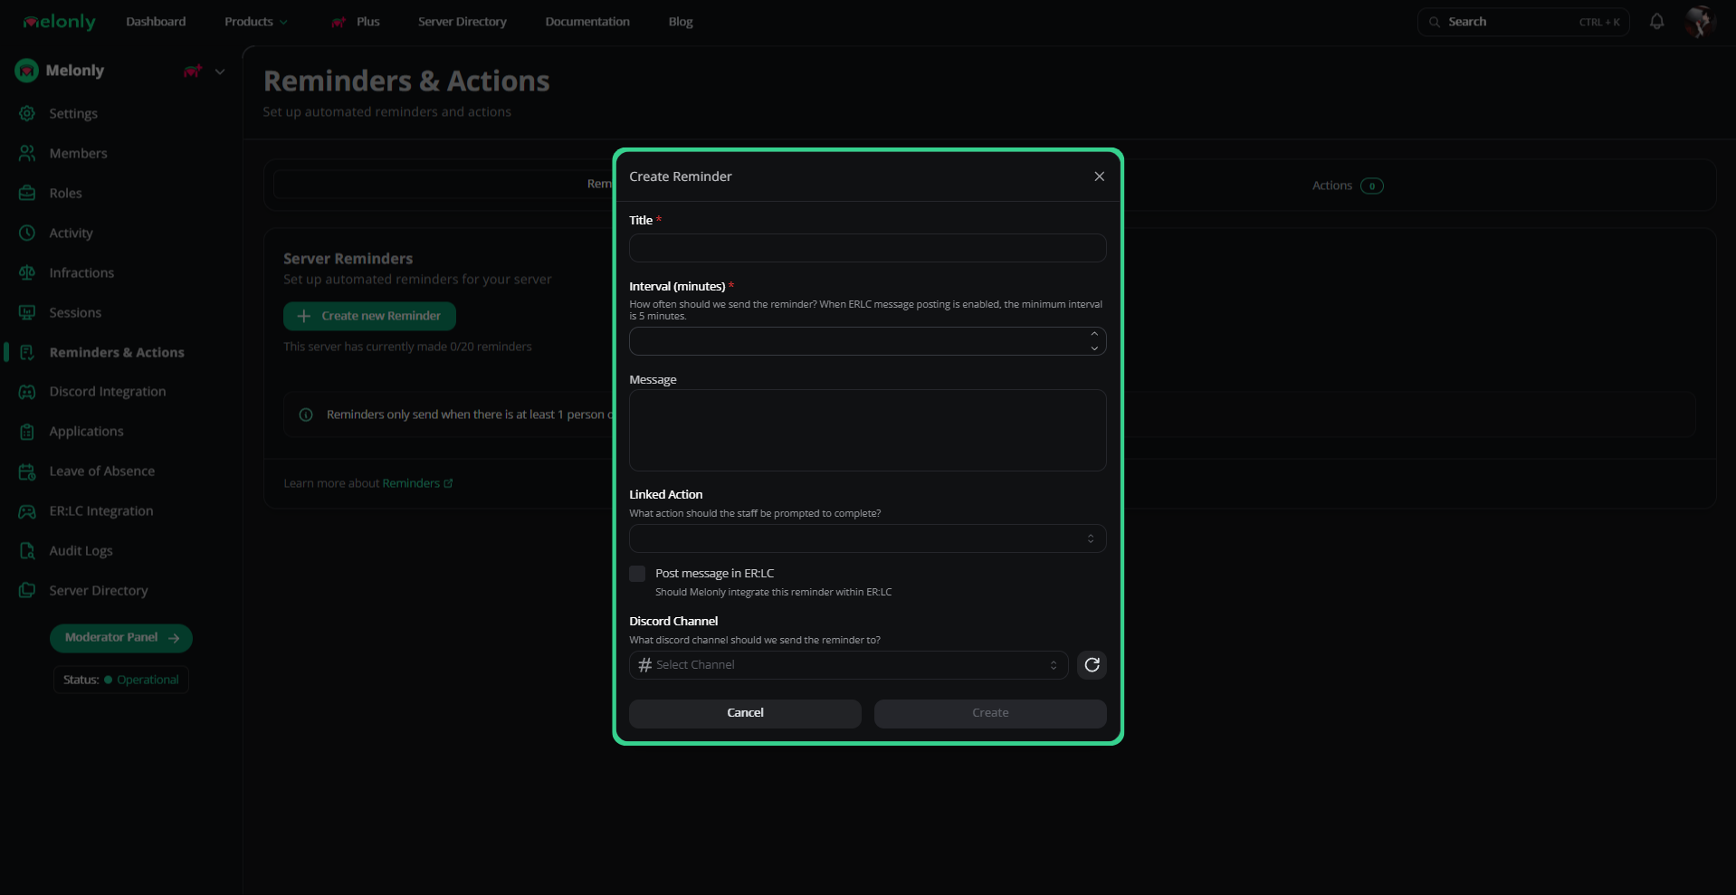Enable Post message in ER:LC checkbox
Viewport: 1736px width, 895px height.
637,574
